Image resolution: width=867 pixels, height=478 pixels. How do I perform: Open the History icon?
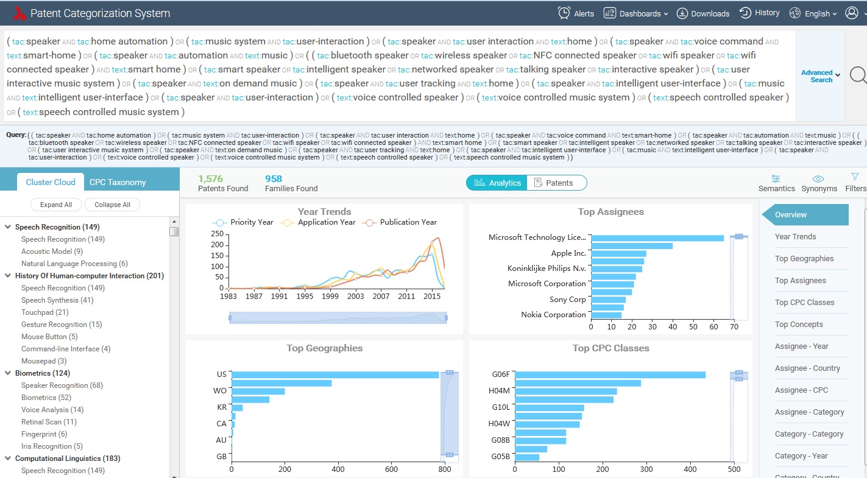745,13
